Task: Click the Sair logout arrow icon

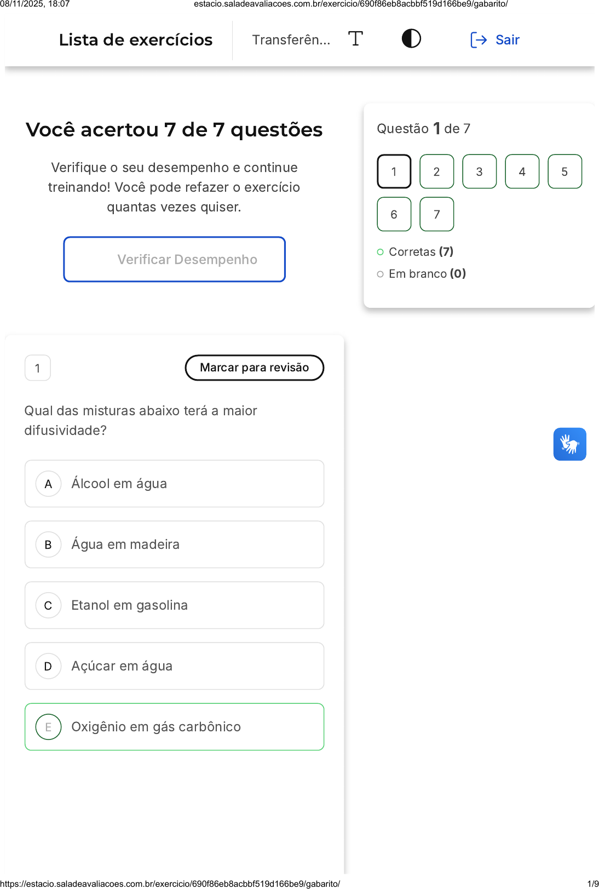Action: click(478, 40)
